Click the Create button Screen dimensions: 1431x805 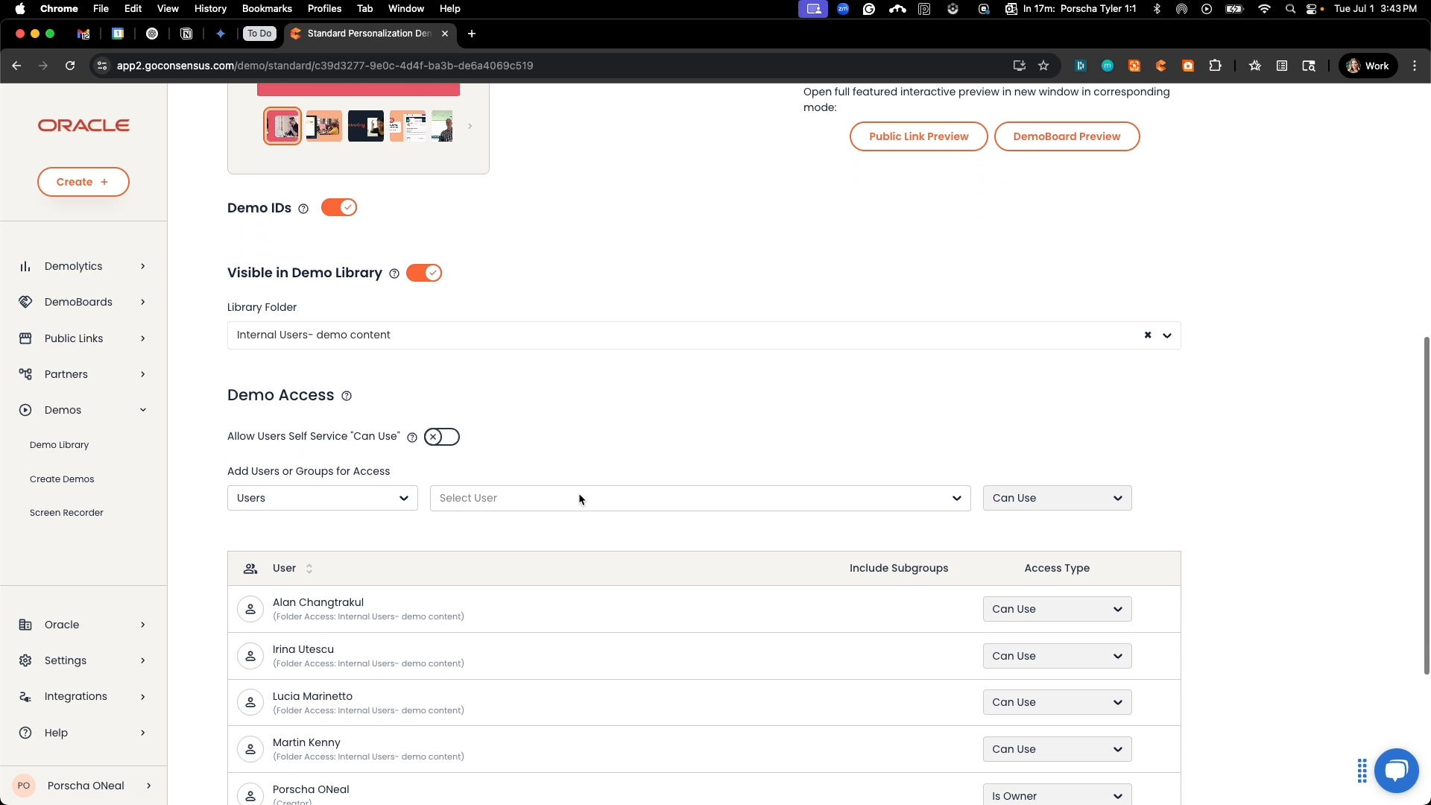(x=83, y=181)
